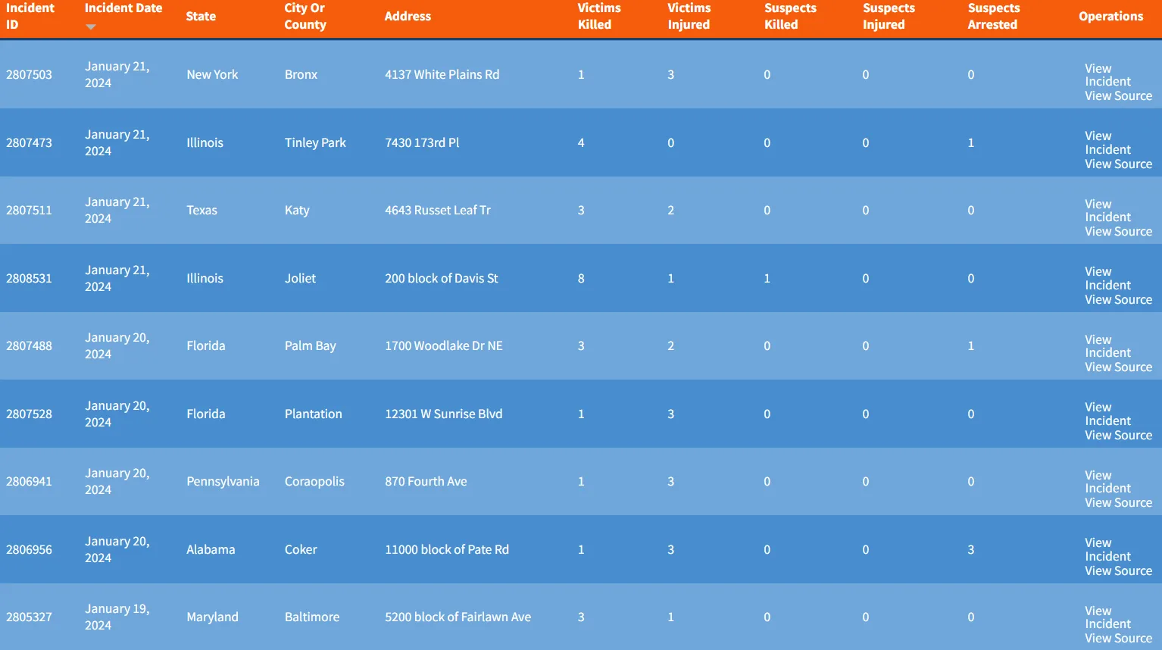View Incident for Katy, Texas row

(x=1107, y=211)
